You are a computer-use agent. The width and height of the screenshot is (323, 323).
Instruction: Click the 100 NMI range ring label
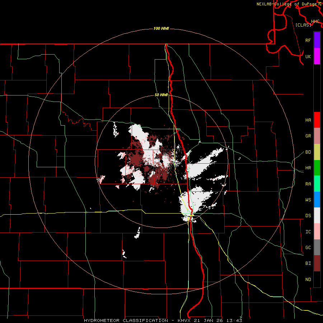point(161,28)
